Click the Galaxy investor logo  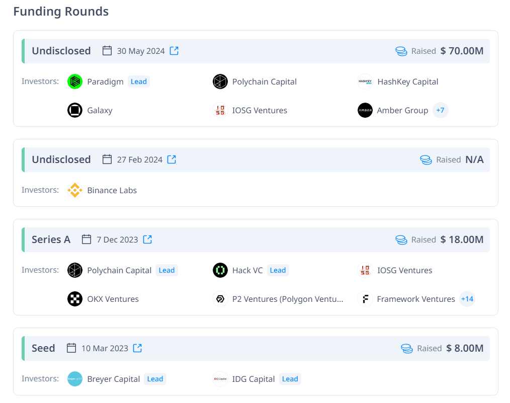[75, 110]
